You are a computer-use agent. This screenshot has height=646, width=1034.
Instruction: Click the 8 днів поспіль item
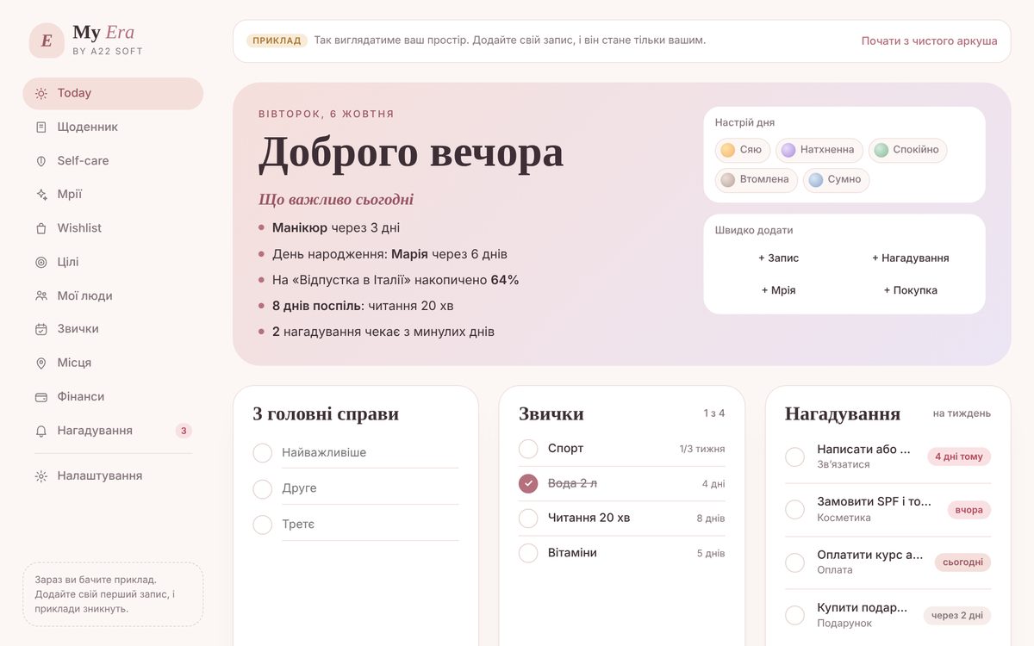363,306
